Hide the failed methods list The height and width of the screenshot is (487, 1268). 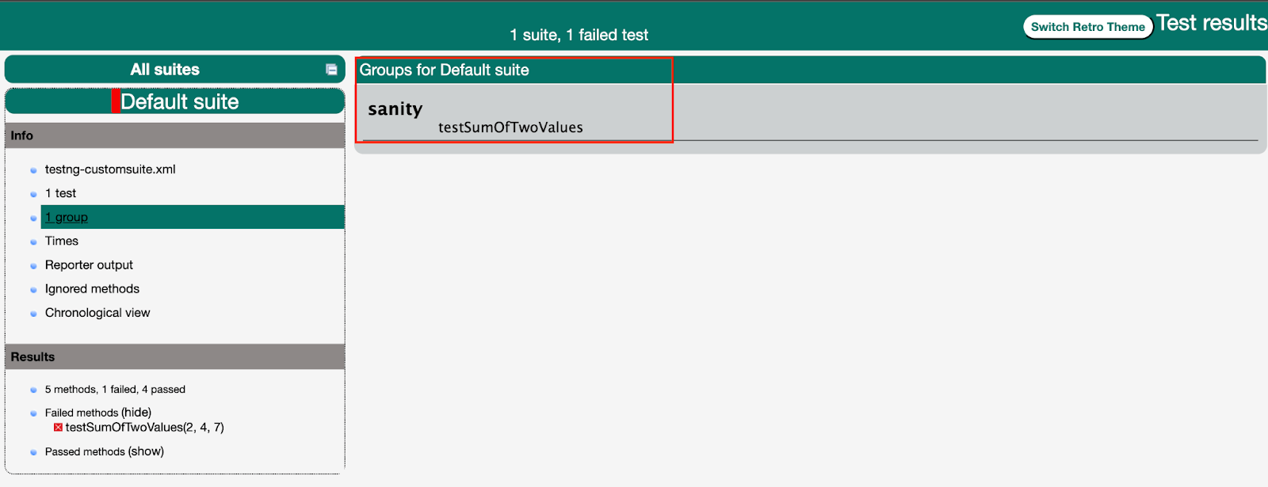(x=136, y=413)
